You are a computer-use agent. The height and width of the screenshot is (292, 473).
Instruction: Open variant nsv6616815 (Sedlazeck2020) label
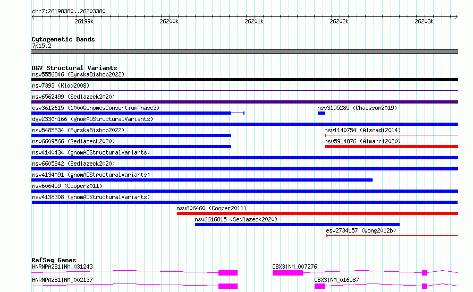pos(236,219)
